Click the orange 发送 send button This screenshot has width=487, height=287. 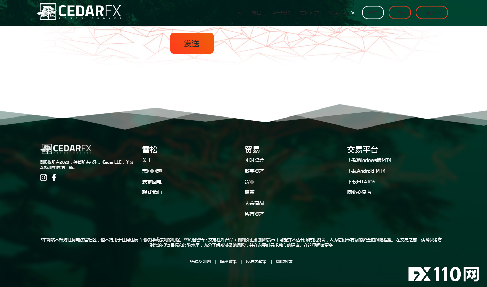point(192,43)
